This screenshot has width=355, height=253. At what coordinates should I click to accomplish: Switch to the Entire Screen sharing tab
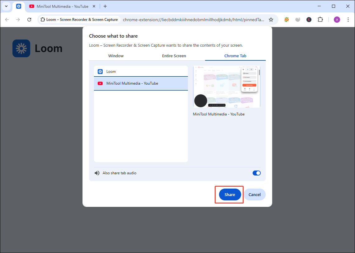tap(174, 56)
